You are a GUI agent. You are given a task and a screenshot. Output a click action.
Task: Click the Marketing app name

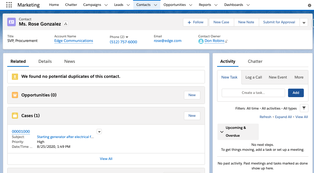pyautogui.click(x=29, y=5)
